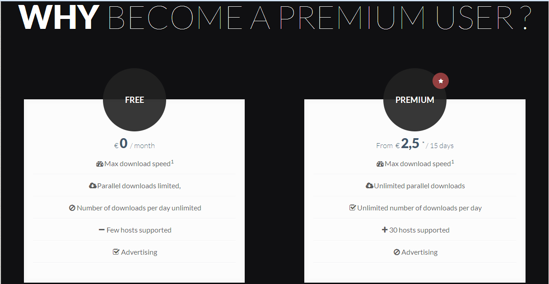549x284 pixels.
Task: Click the cloud download icon beside Unlimited parallel downloads
Action: (x=369, y=186)
